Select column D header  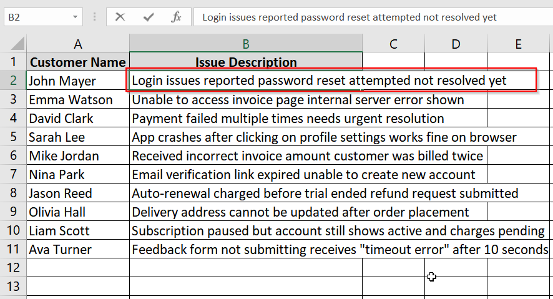456,44
